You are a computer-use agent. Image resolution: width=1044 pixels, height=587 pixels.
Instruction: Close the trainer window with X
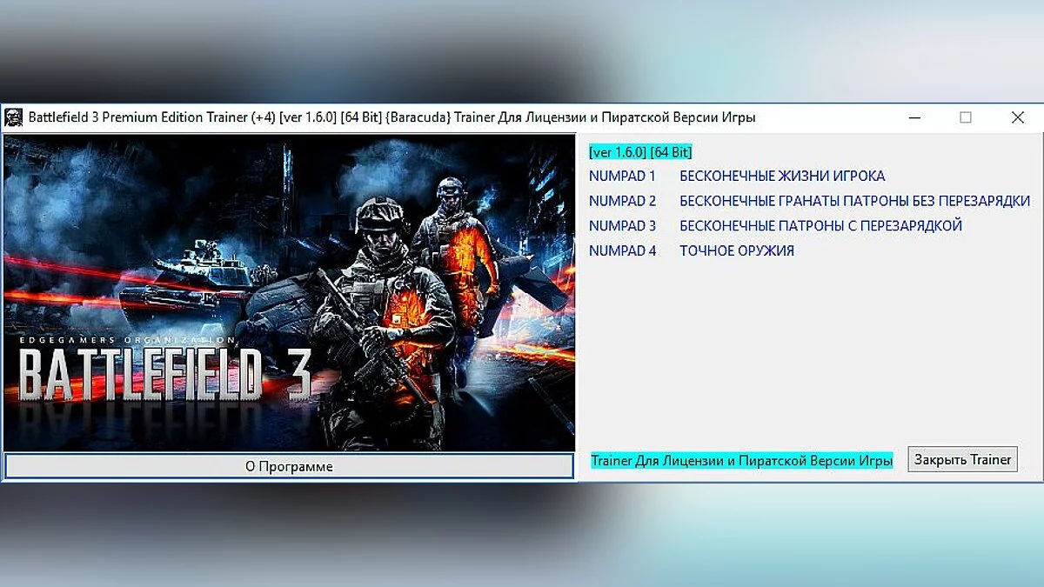click(x=1017, y=117)
